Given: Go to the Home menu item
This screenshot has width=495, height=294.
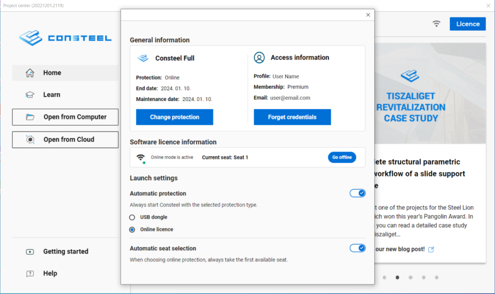Looking at the screenshot, I should coord(65,73).
